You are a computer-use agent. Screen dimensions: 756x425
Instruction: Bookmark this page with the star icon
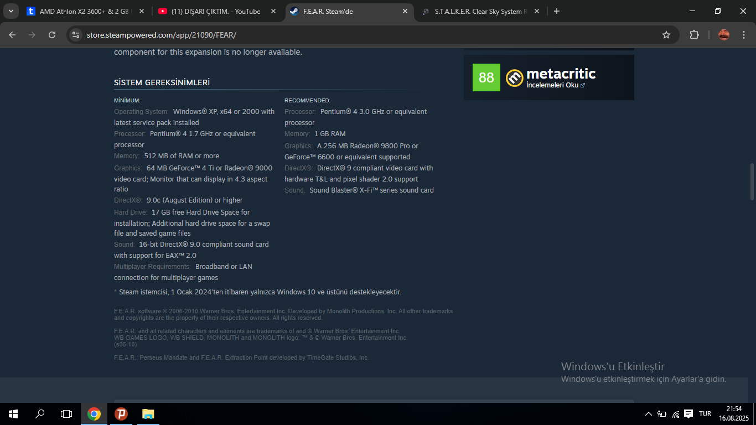[x=666, y=35]
